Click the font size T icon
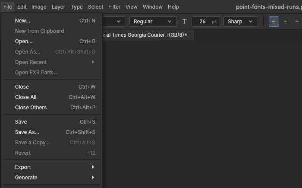The width and height of the screenshot is (302, 188). pos(184,22)
